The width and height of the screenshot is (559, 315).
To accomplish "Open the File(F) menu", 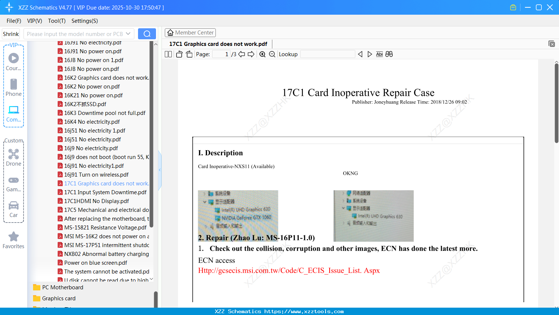I will click(x=14, y=21).
